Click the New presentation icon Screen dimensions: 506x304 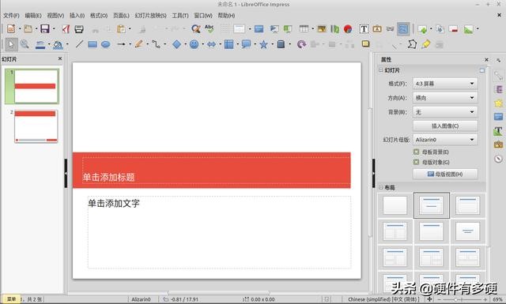tap(11, 28)
